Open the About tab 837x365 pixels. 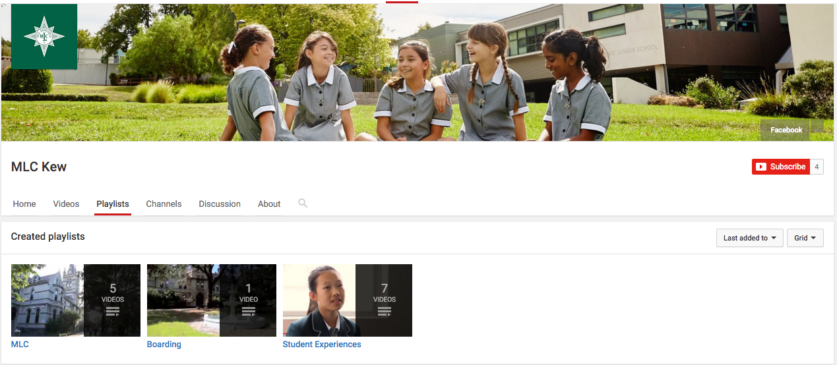click(269, 204)
